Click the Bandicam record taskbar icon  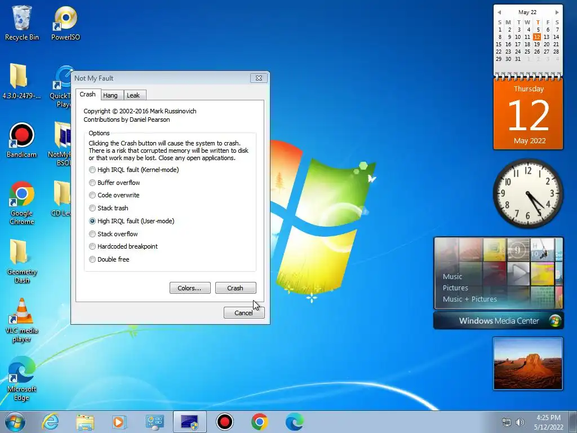click(x=224, y=422)
